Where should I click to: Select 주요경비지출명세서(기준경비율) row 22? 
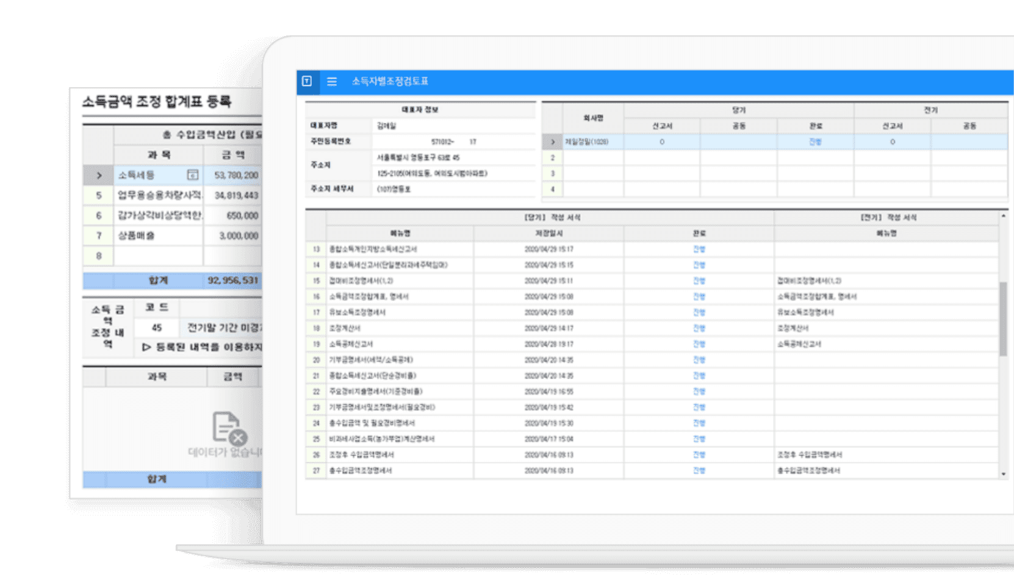[376, 392]
